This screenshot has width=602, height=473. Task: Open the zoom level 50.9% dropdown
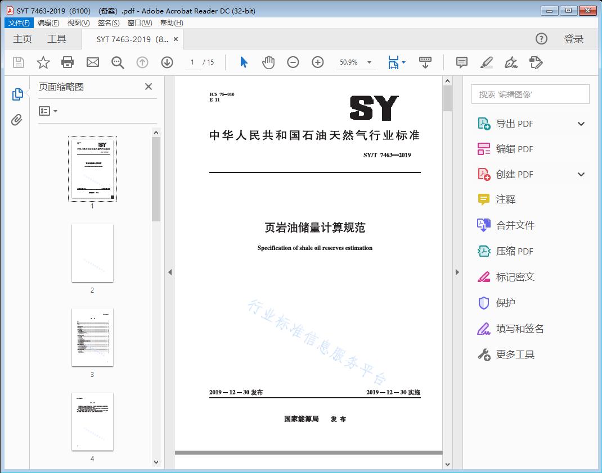(x=369, y=62)
